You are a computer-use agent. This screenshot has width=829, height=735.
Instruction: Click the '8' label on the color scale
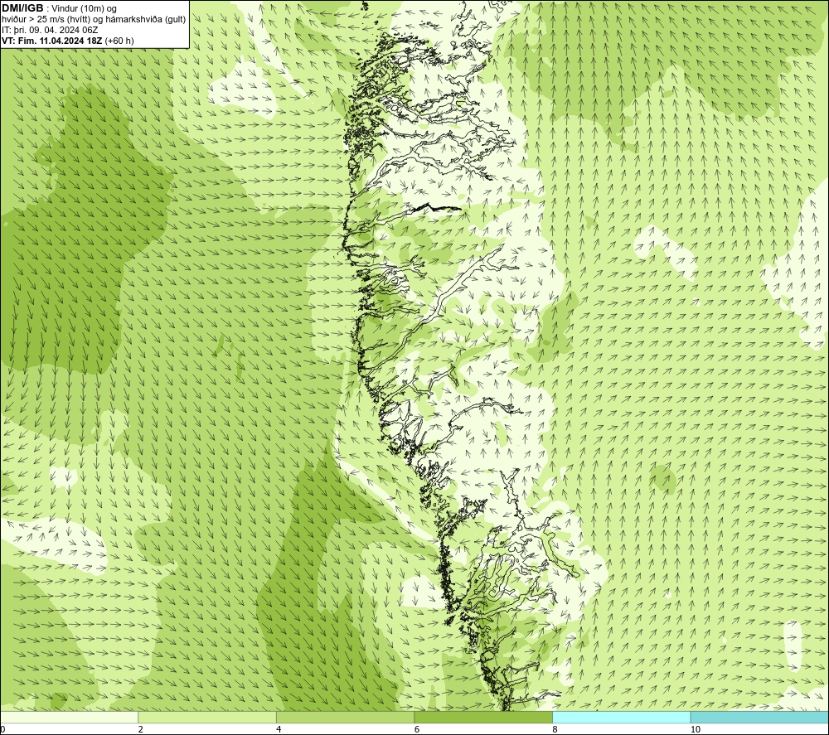[x=555, y=729]
